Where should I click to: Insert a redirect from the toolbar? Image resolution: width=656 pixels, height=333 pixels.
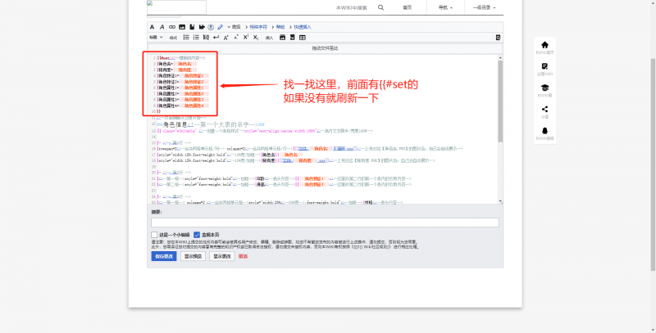coord(292,38)
